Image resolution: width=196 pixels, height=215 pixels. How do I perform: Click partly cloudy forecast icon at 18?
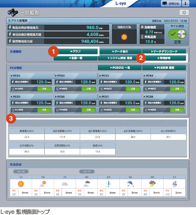click(x=43, y=184)
